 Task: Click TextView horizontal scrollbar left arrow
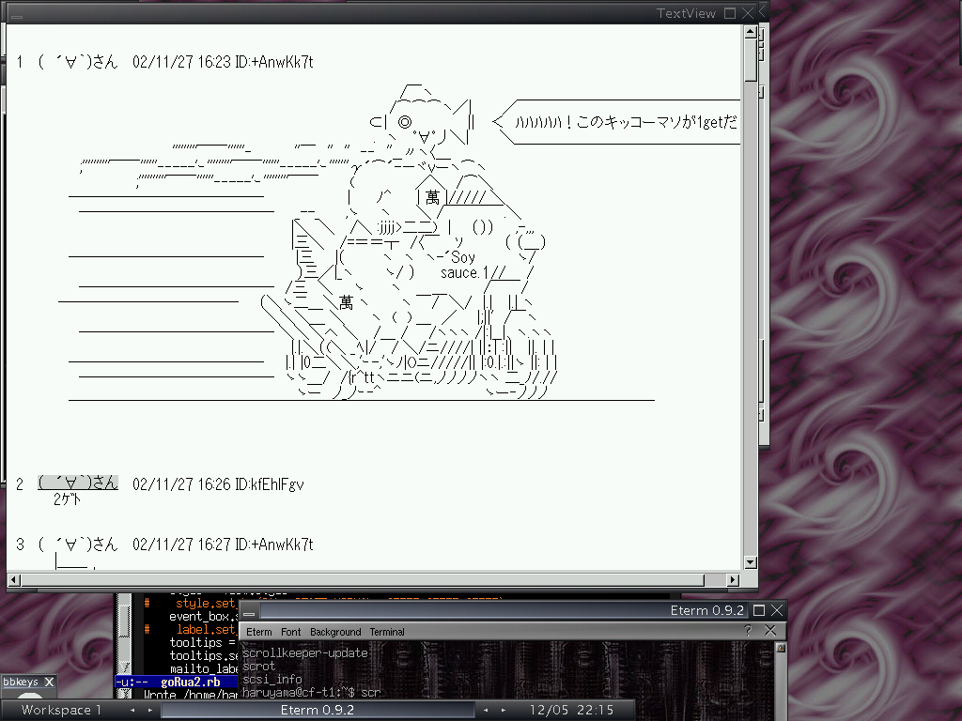(15, 579)
